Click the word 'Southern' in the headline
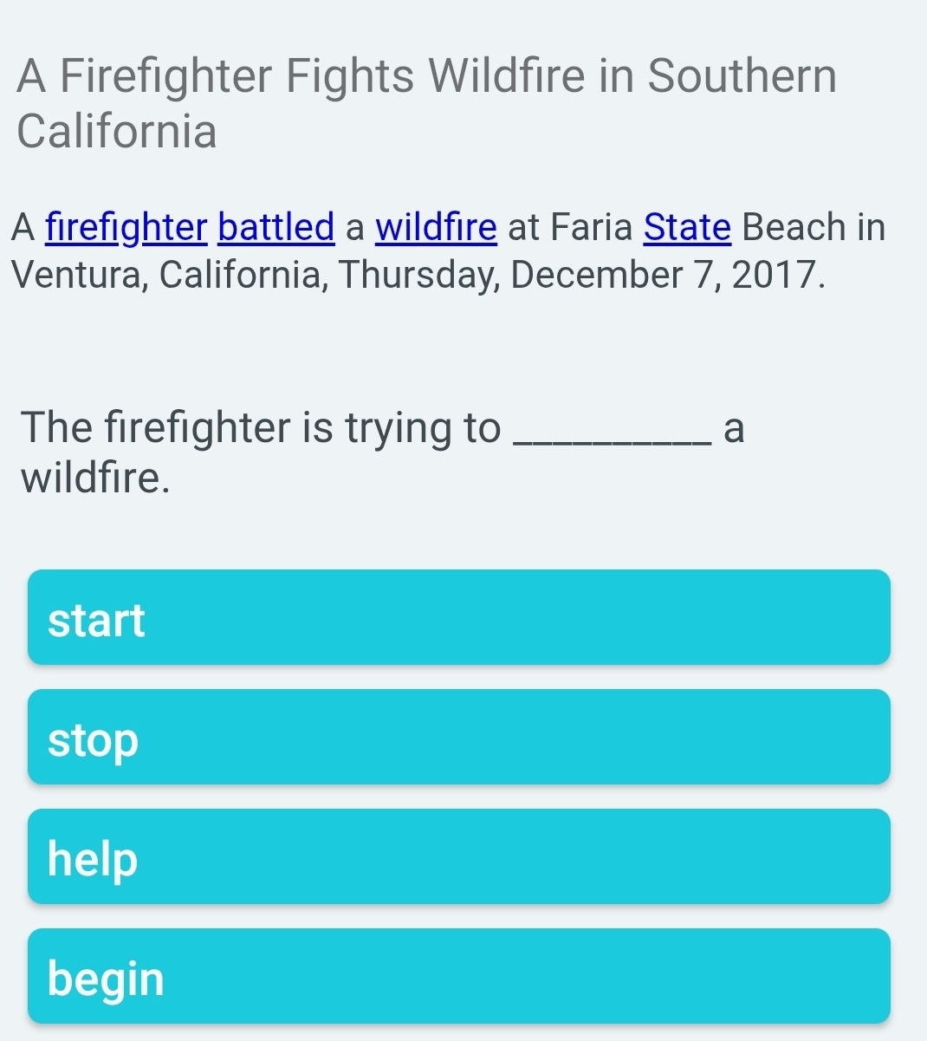 (x=742, y=76)
